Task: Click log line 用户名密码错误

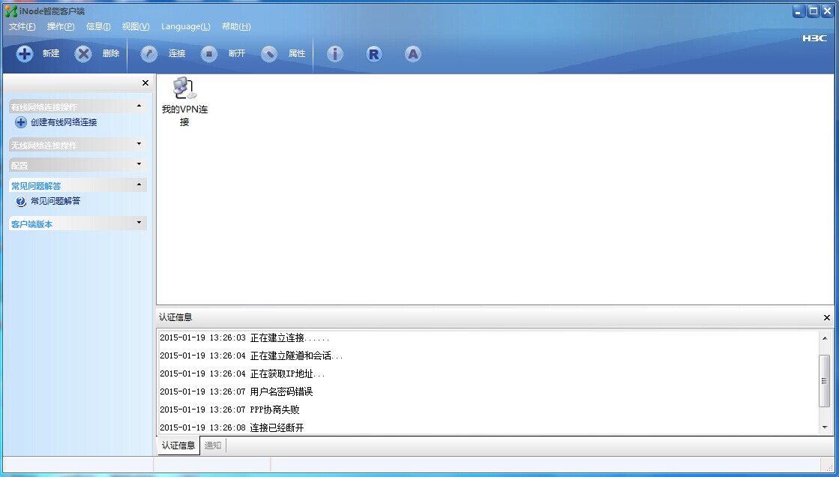Action: (236, 392)
